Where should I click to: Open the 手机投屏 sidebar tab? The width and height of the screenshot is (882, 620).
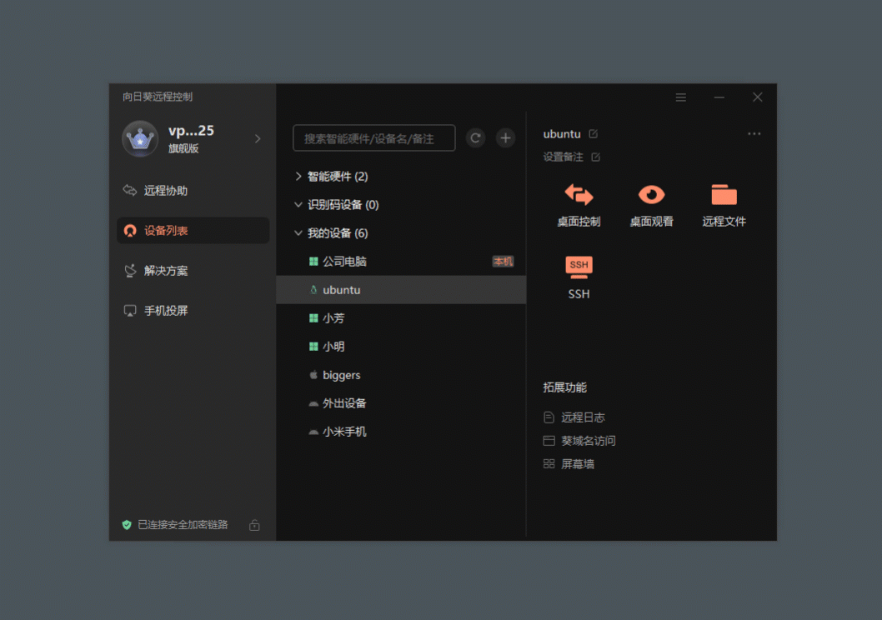165,311
